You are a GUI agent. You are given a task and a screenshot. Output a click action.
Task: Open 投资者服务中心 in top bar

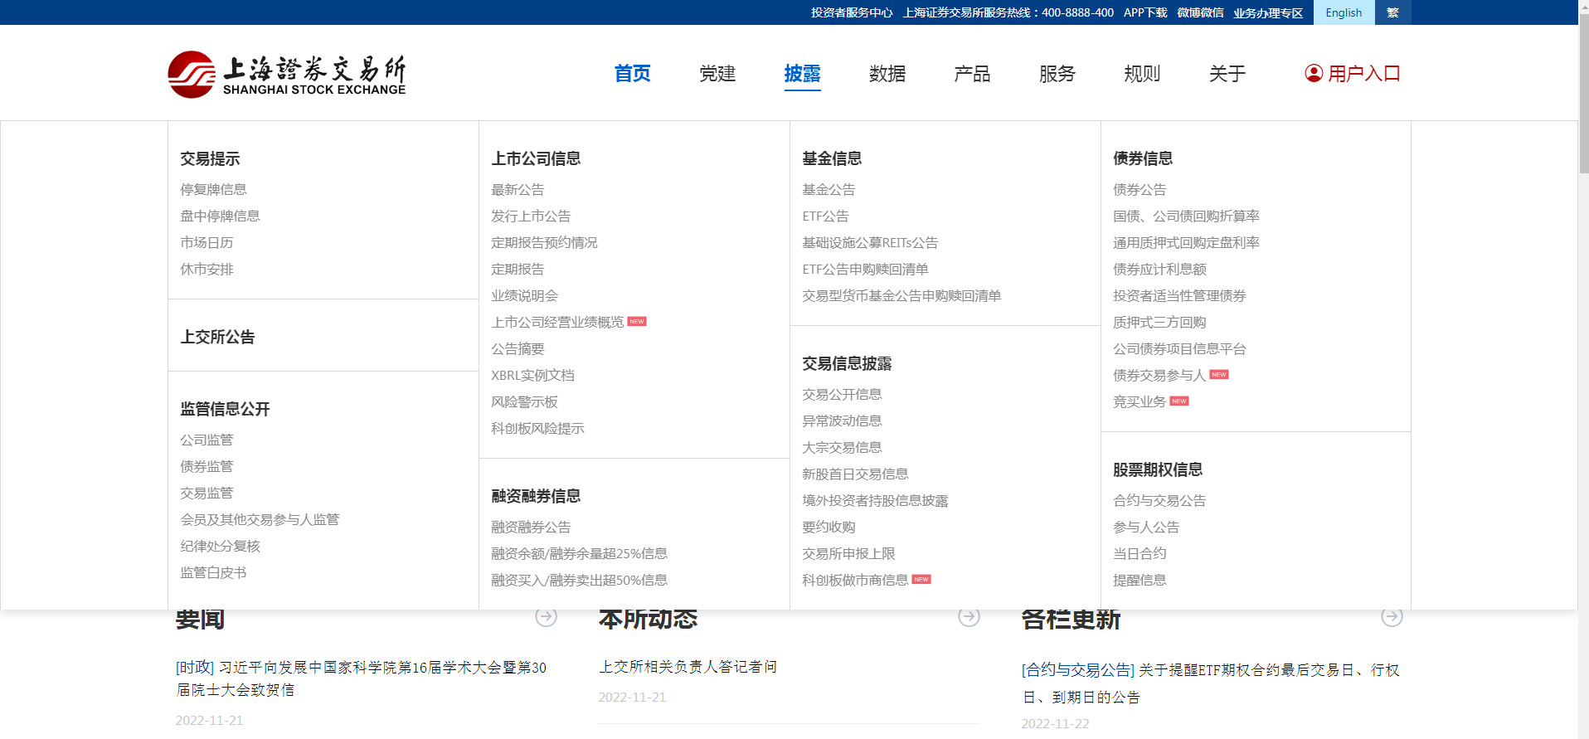click(x=852, y=12)
